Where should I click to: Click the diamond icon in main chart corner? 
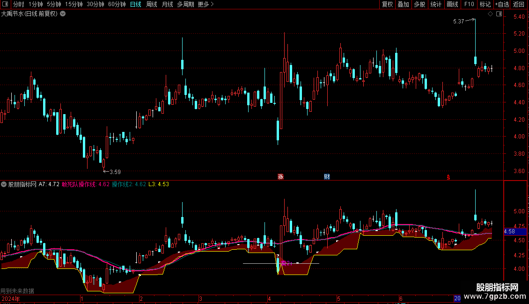491,14
